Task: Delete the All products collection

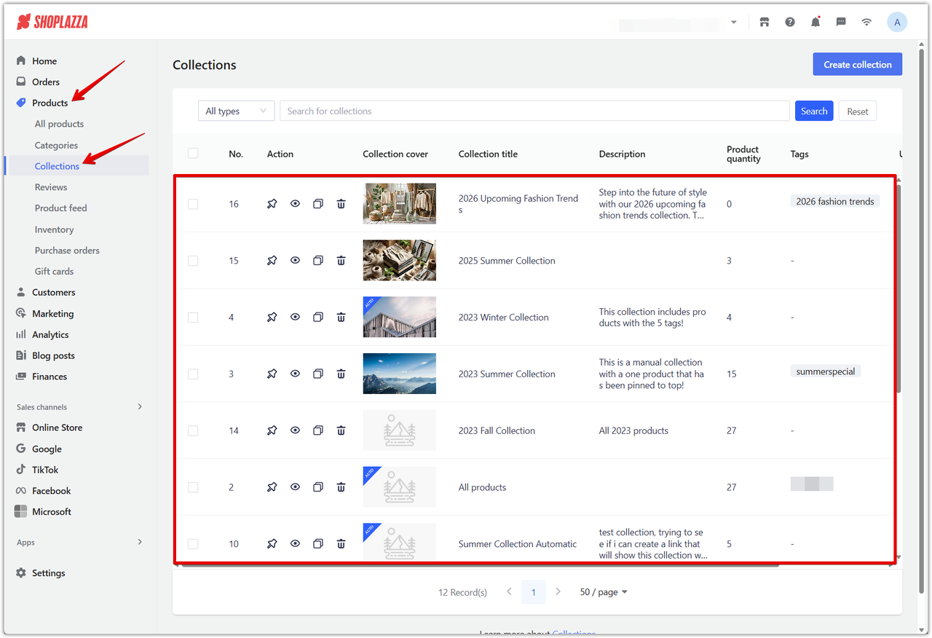Action: point(341,487)
